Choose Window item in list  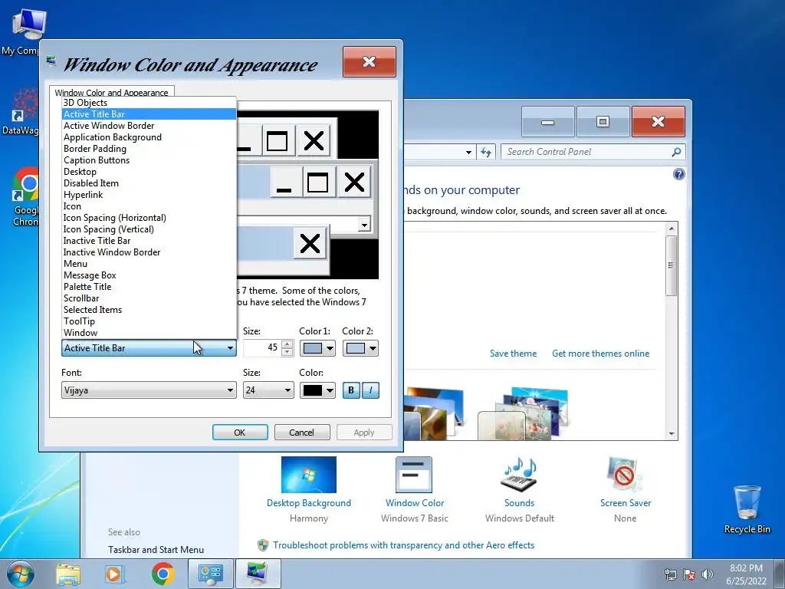click(x=149, y=333)
